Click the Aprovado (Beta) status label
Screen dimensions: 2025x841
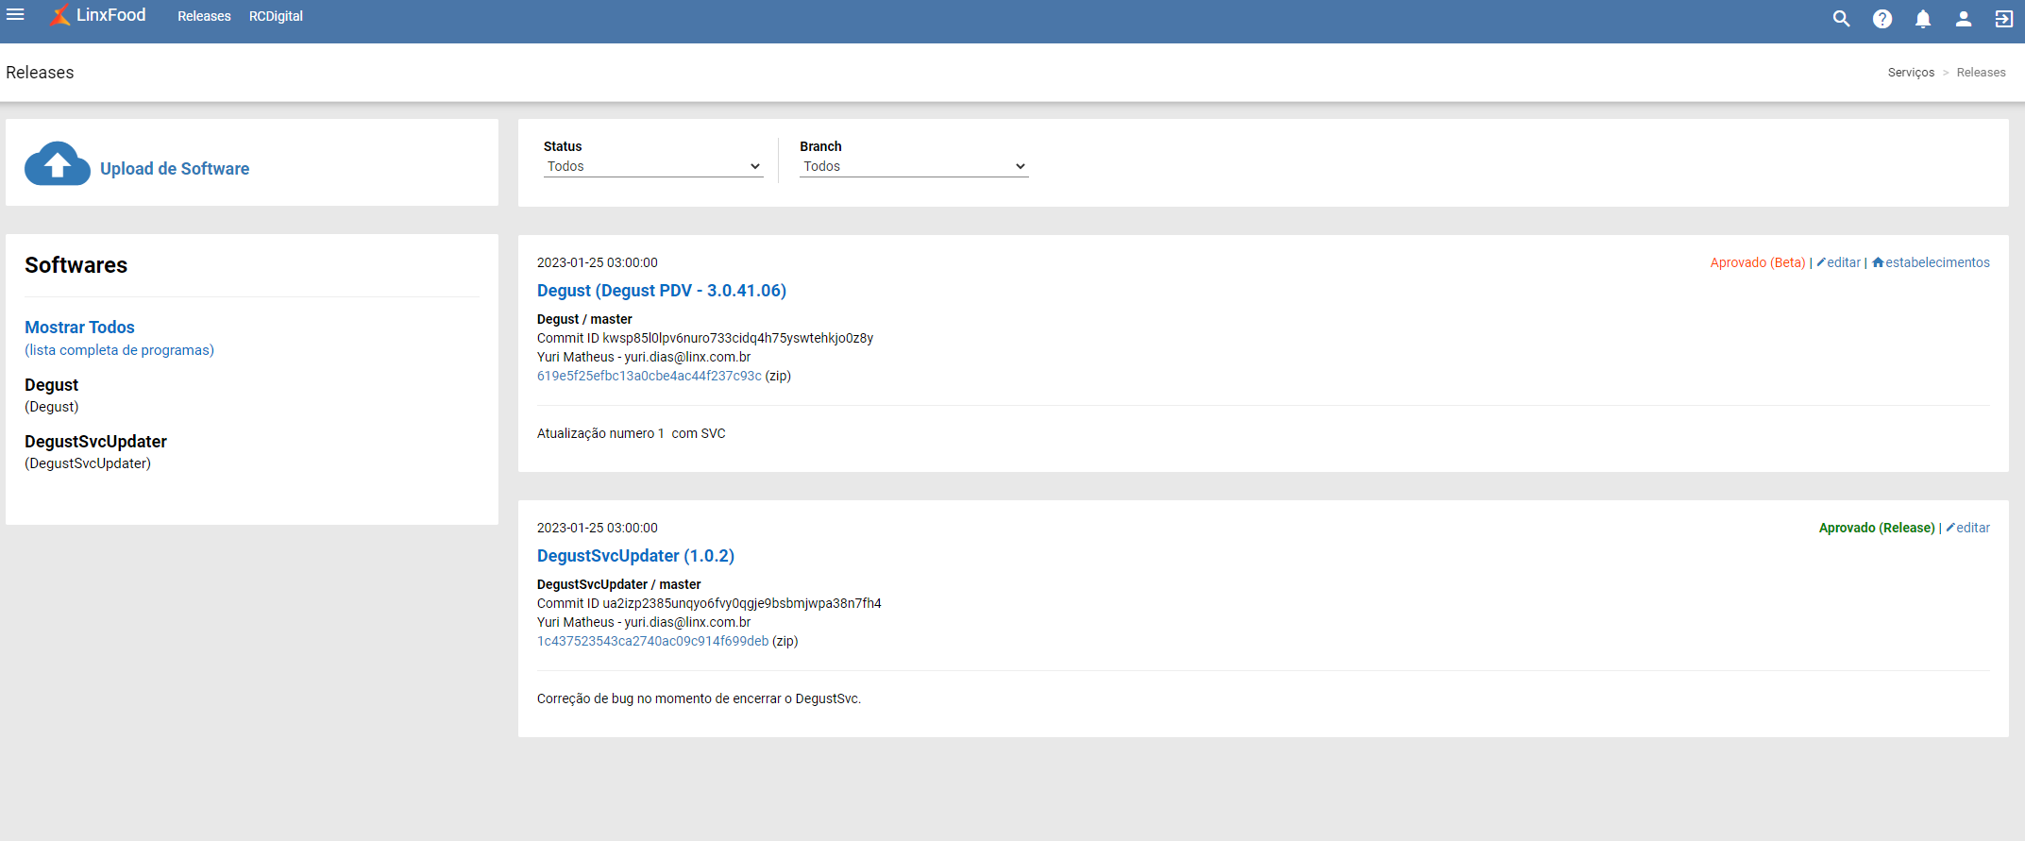click(x=1758, y=262)
